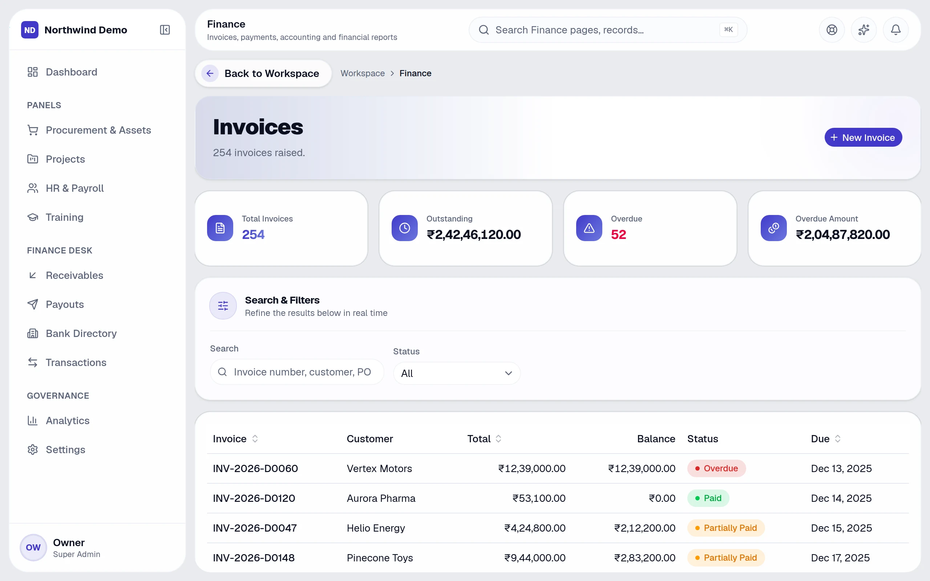Click the New Invoice button
Viewport: 930px width, 581px height.
click(863, 137)
